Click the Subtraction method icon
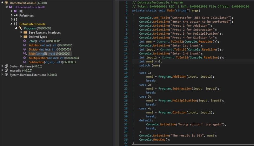Screen dimensions: 254x146 coord(24,62)
